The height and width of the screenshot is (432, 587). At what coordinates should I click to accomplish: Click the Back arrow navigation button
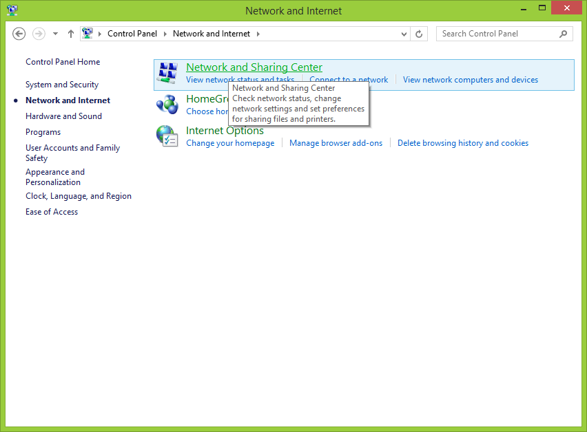[x=19, y=34]
